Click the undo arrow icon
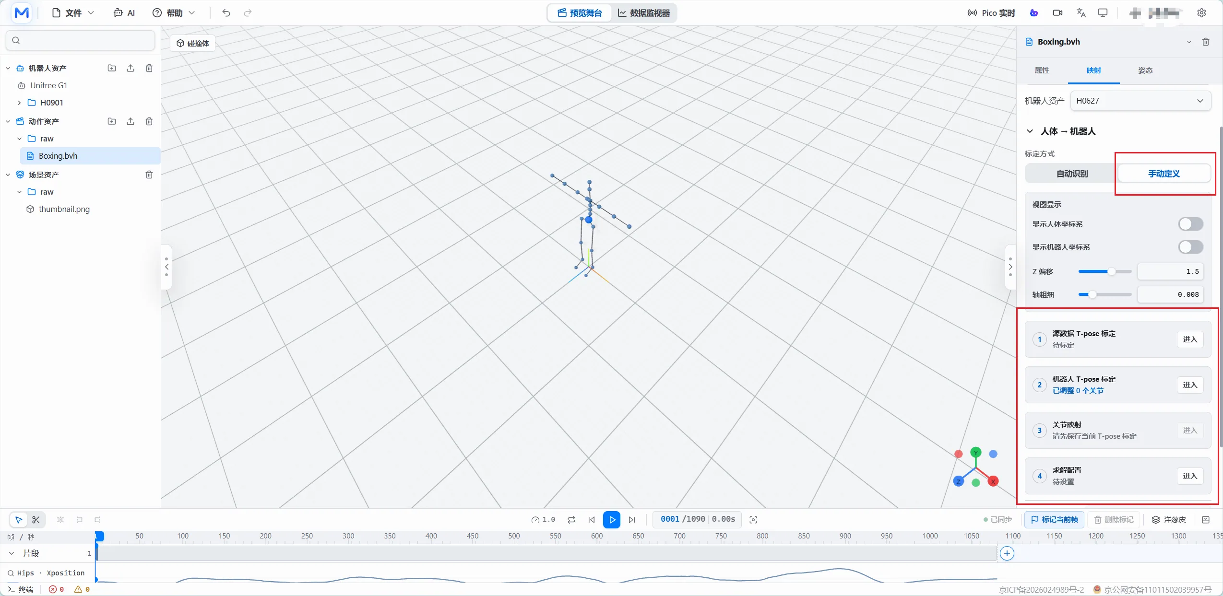Image resolution: width=1223 pixels, height=596 pixels. (226, 13)
